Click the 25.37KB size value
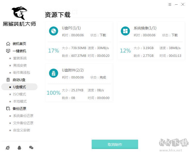Image resolution: width=189 pixels, height=152 pixels. point(77,90)
